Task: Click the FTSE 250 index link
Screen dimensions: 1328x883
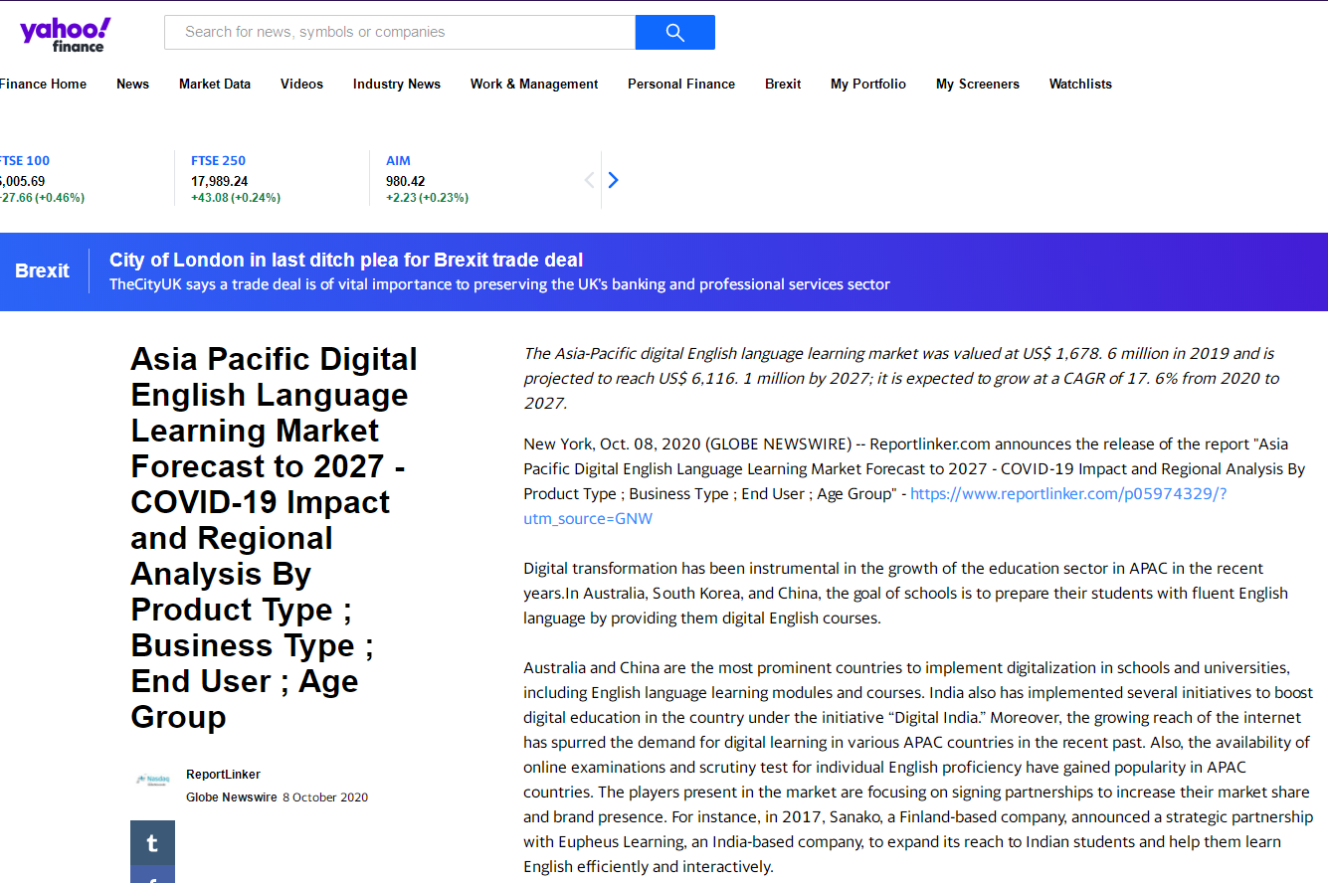Action: click(x=218, y=161)
